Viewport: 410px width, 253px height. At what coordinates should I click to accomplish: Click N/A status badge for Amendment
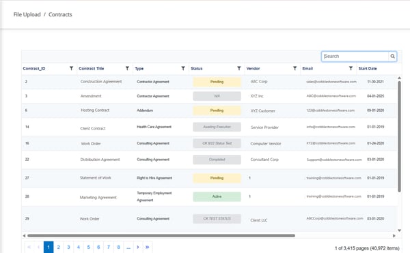click(217, 96)
